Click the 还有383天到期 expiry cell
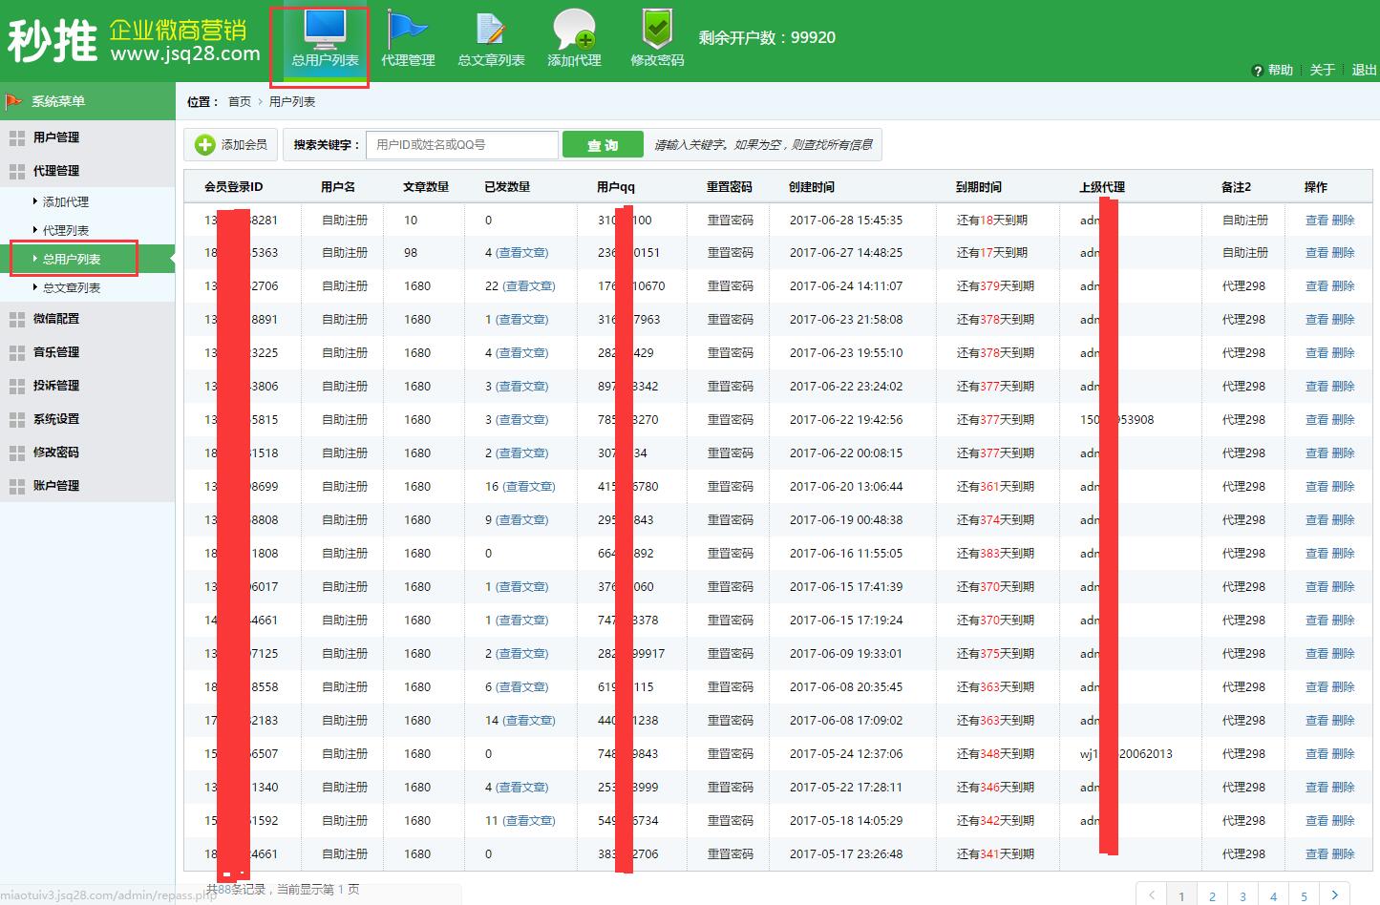 pos(995,554)
